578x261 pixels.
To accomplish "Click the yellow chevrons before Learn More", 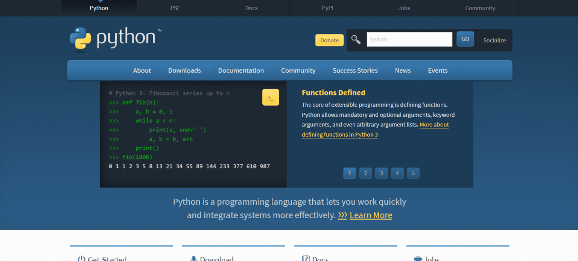I will tap(342, 215).
